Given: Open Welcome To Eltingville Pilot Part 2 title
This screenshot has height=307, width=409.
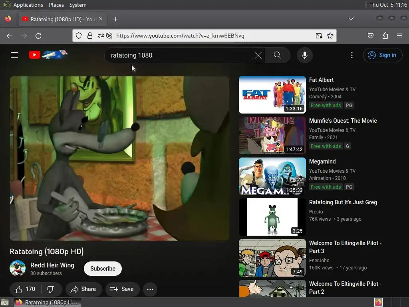Looking at the screenshot, I should 345,287.
